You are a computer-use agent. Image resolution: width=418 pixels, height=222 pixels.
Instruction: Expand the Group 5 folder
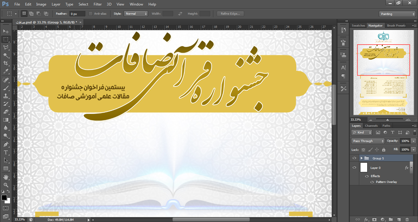point(361,158)
